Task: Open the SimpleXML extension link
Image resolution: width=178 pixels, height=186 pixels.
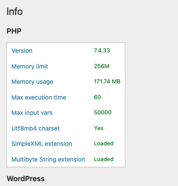Action: pyautogui.click(x=42, y=144)
